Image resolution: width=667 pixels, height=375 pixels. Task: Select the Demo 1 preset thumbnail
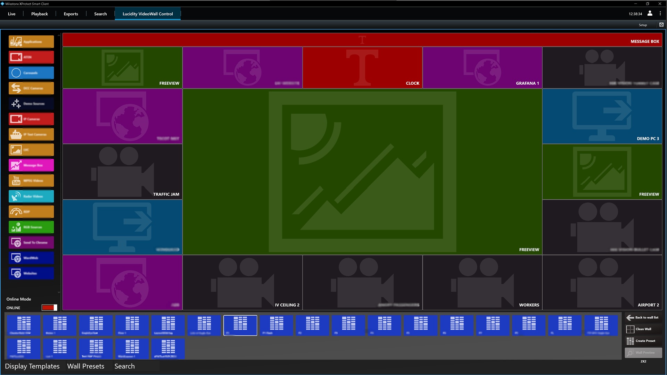(60, 325)
